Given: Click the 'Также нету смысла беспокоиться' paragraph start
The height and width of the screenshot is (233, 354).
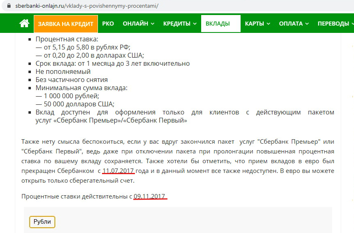Looking at the screenshot, I should [x=73, y=142].
